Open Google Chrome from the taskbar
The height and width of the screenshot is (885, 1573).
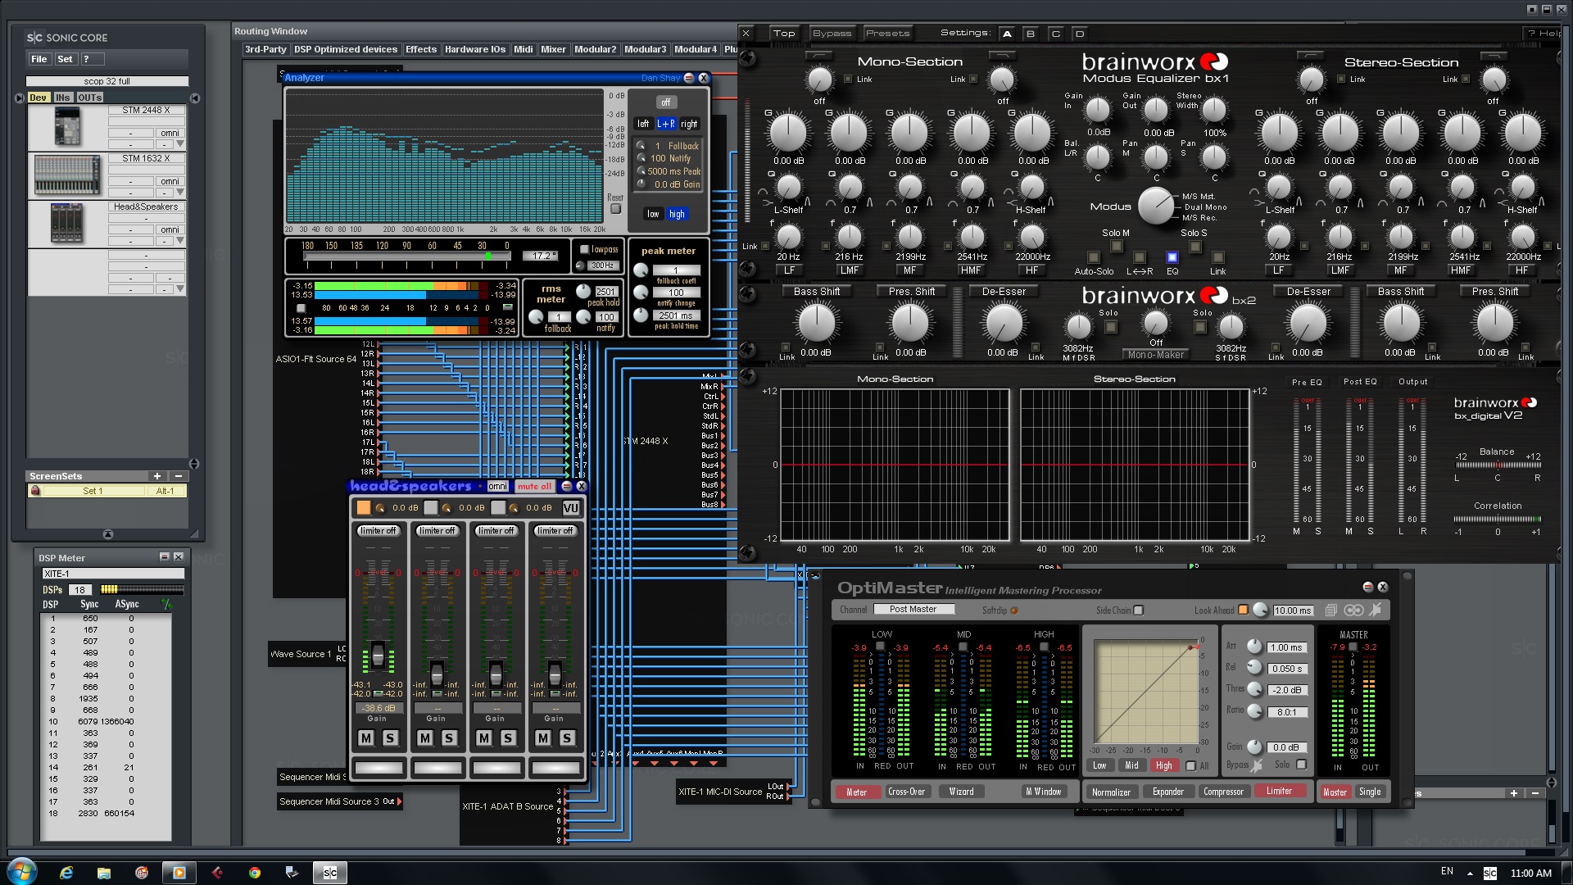[255, 873]
